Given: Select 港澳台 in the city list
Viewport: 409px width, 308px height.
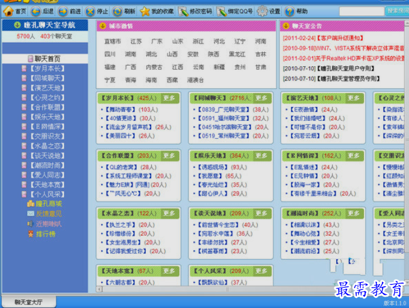Looking at the screenshot, I should point(195,80).
